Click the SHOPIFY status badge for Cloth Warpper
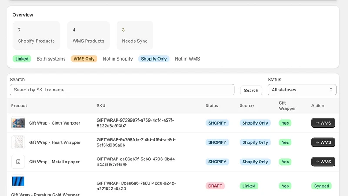Viewport: 348px width, 196px height. pyautogui.click(x=217, y=123)
